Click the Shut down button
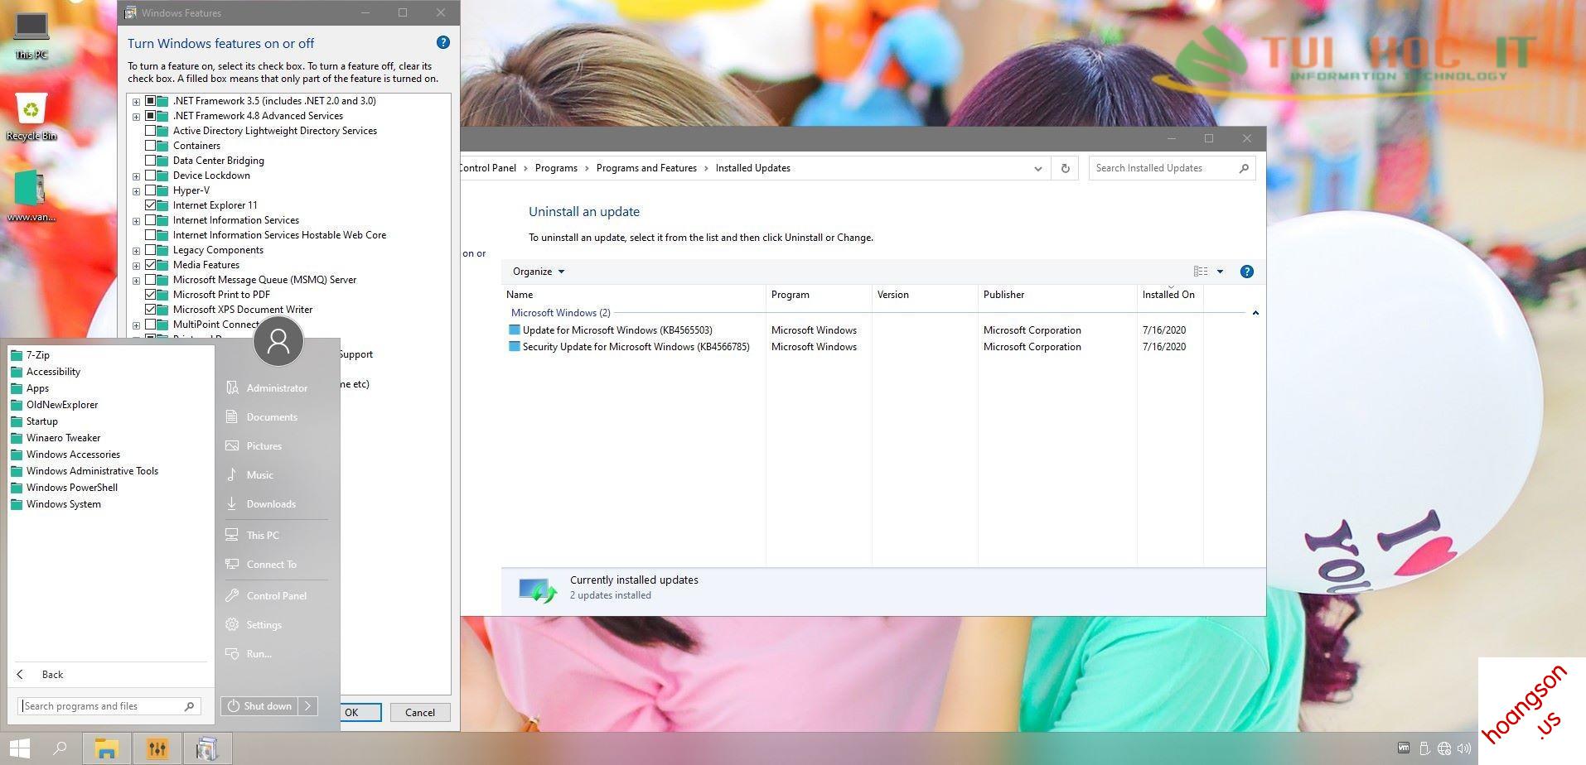Image resolution: width=1586 pixels, height=765 pixels. tap(259, 706)
